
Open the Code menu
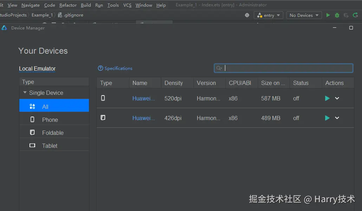tap(50, 5)
